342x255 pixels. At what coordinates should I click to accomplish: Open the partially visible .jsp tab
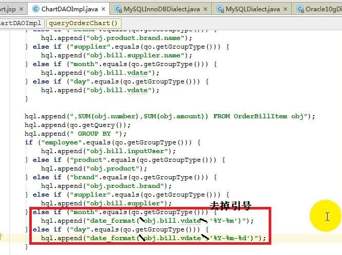pos(10,9)
